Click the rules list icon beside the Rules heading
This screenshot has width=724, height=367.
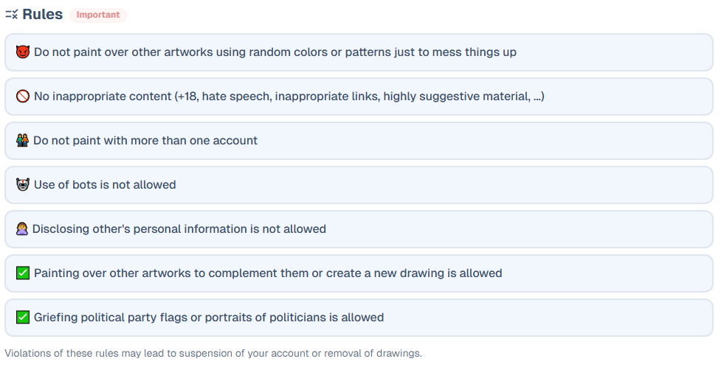11,15
